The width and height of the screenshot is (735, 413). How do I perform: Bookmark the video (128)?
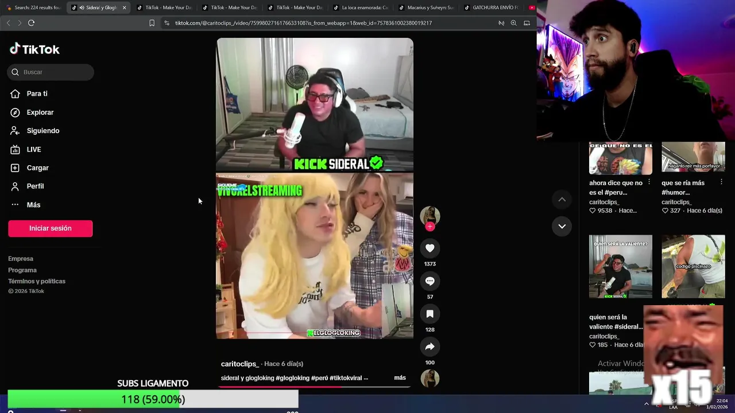pyautogui.click(x=430, y=314)
